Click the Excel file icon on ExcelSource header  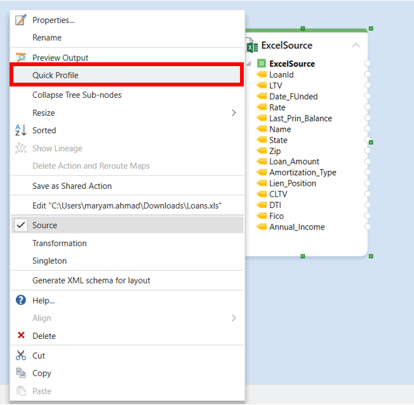(x=251, y=46)
